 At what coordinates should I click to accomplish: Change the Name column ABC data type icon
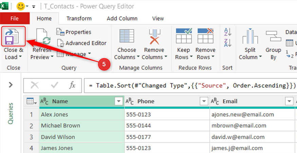click(x=44, y=102)
